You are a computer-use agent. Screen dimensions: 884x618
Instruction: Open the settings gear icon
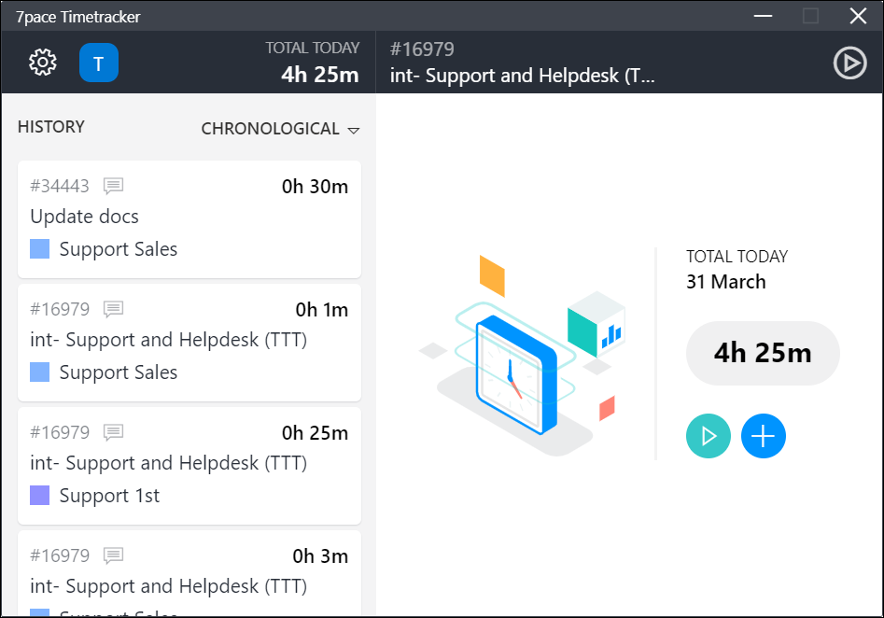click(x=43, y=62)
